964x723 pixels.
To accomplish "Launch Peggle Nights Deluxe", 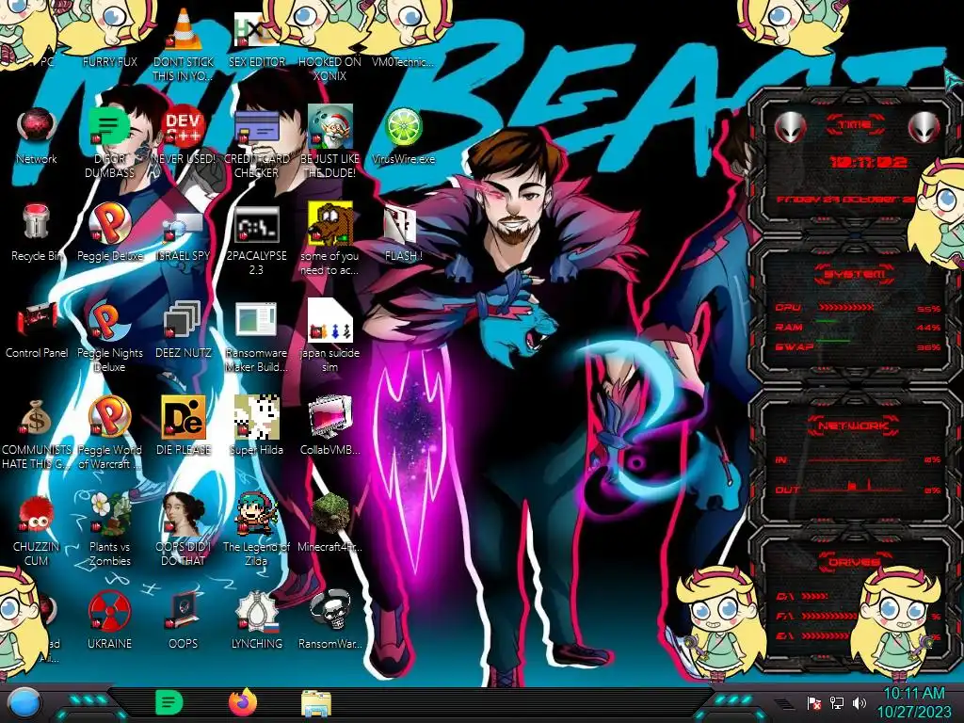I will click(109, 336).
